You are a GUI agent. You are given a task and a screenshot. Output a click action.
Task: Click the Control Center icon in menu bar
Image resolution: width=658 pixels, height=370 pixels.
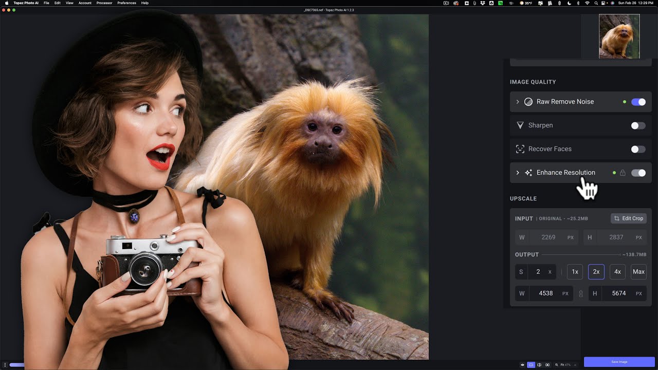pos(603,3)
